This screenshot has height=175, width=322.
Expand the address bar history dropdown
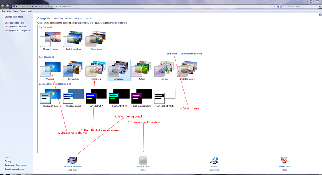[274, 6]
